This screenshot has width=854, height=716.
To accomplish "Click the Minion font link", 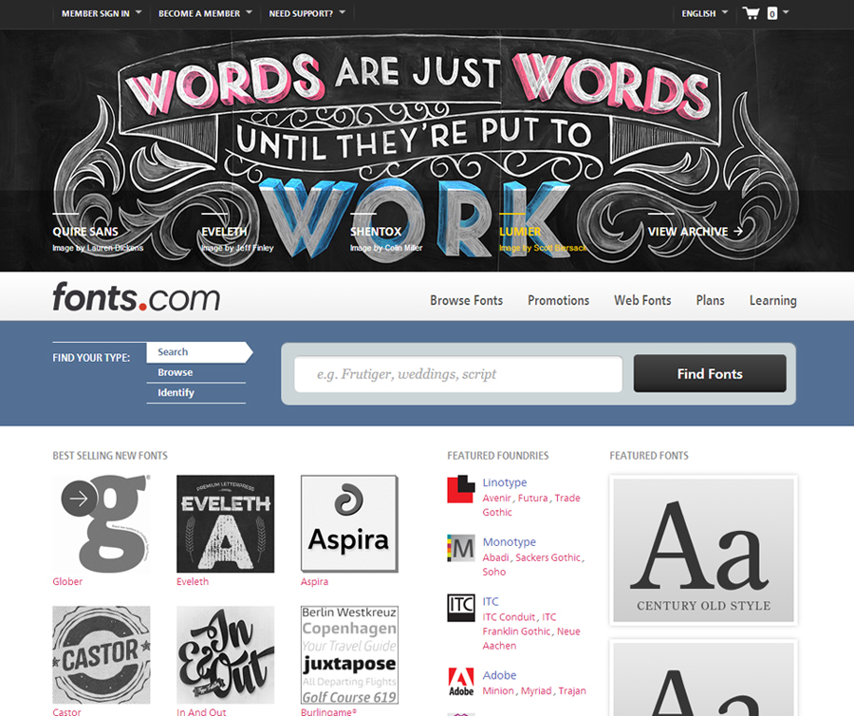I will pyautogui.click(x=498, y=690).
